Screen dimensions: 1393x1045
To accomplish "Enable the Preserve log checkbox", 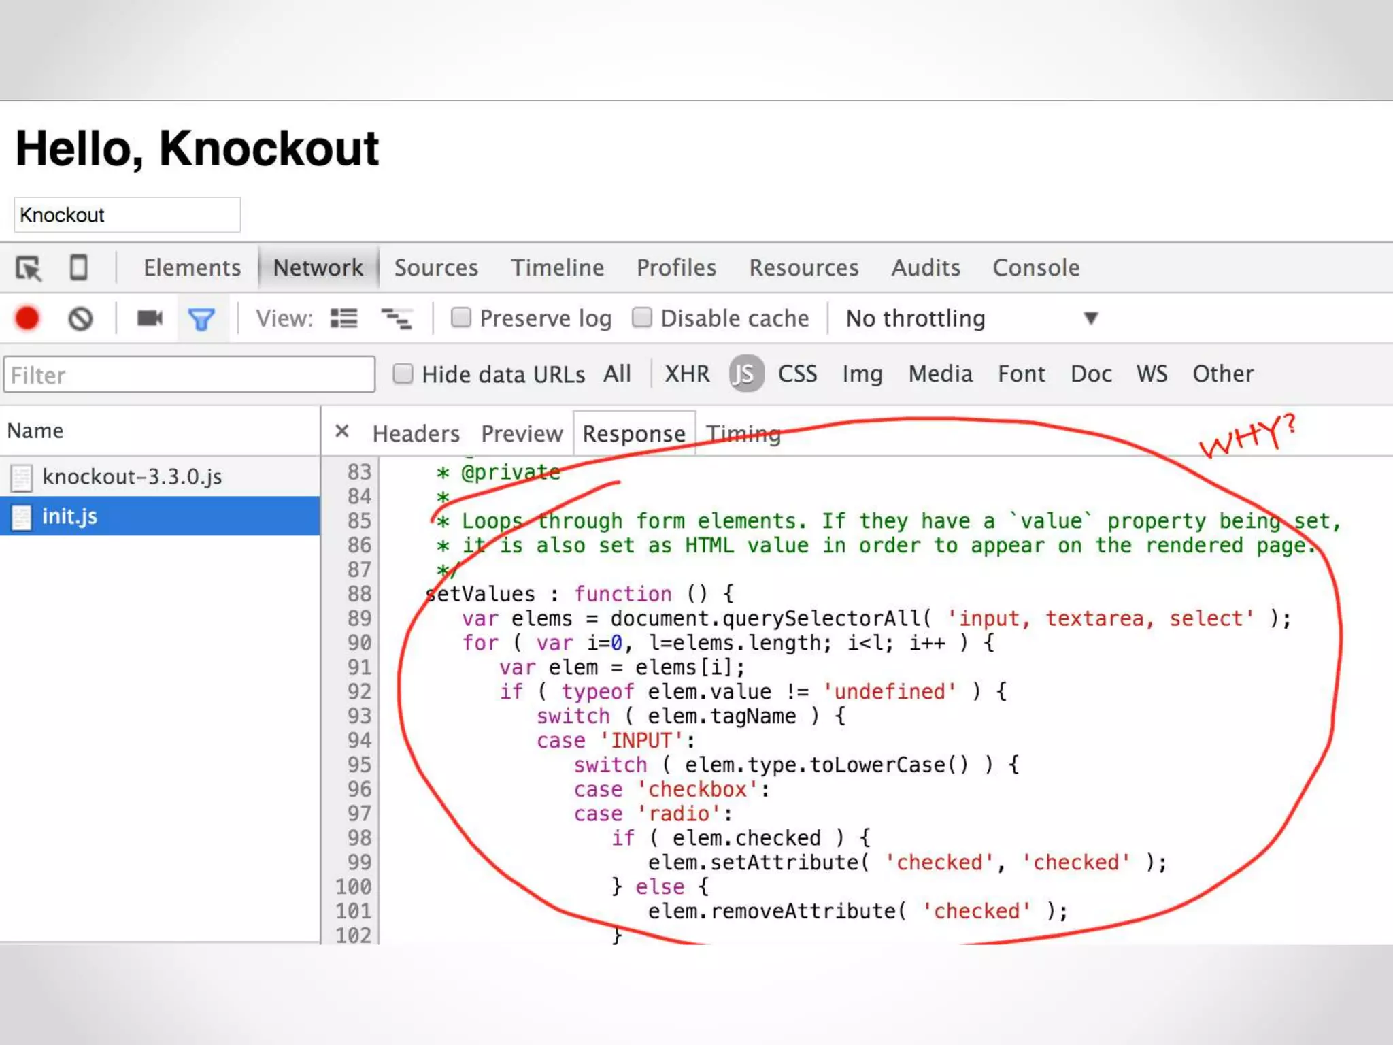I will (x=461, y=317).
